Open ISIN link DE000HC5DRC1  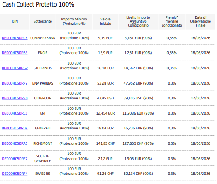[x=15, y=113]
